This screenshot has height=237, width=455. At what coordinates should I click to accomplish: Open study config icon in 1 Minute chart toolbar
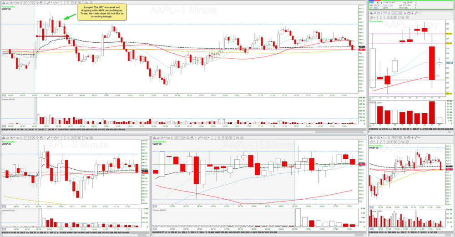(x=11, y=3)
